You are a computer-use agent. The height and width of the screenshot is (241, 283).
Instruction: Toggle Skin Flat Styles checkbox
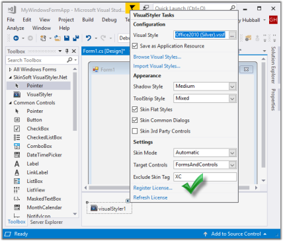tap(135, 109)
